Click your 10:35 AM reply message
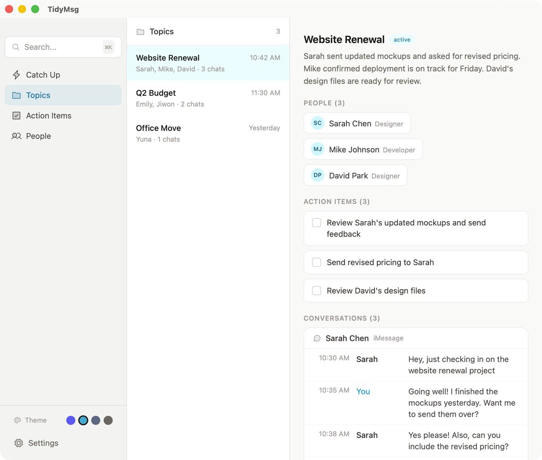 point(416,403)
